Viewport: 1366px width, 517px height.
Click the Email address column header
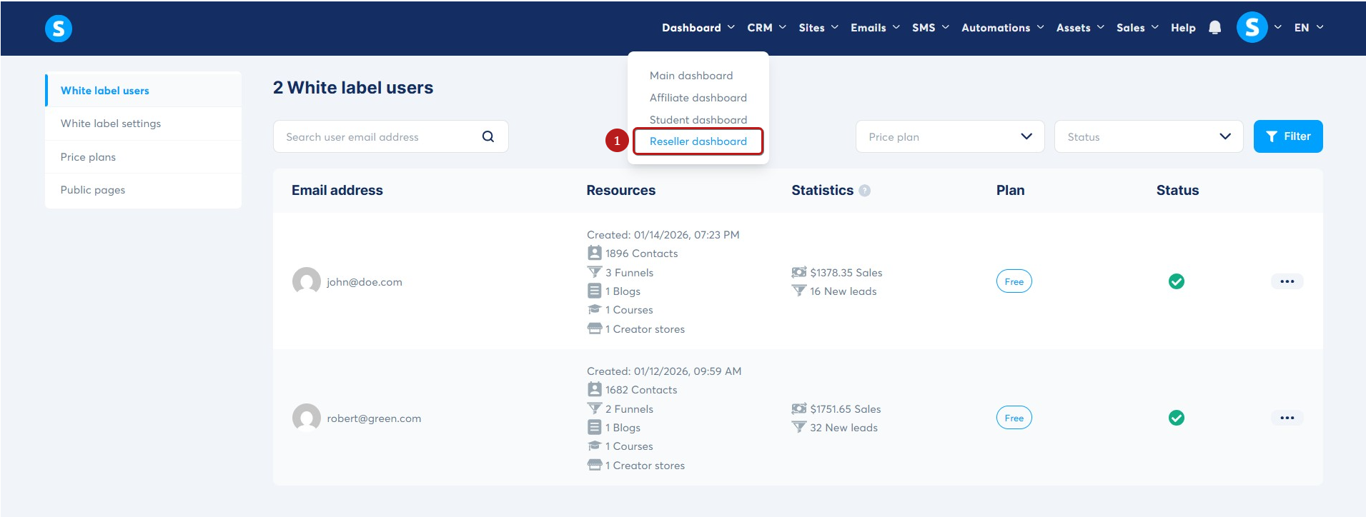tap(337, 191)
